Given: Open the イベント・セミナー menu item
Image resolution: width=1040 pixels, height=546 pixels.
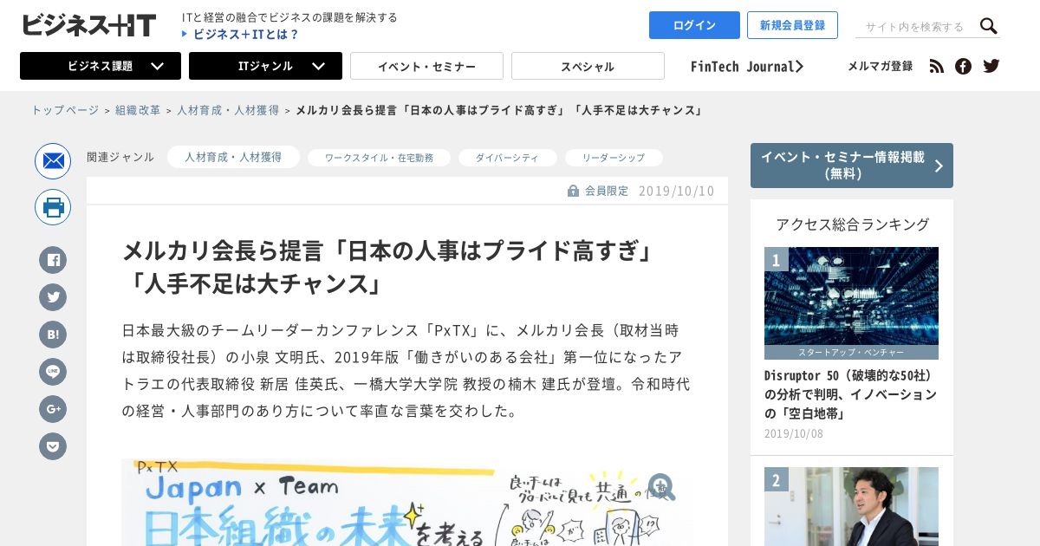Looking at the screenshot, I should point(426,66).
